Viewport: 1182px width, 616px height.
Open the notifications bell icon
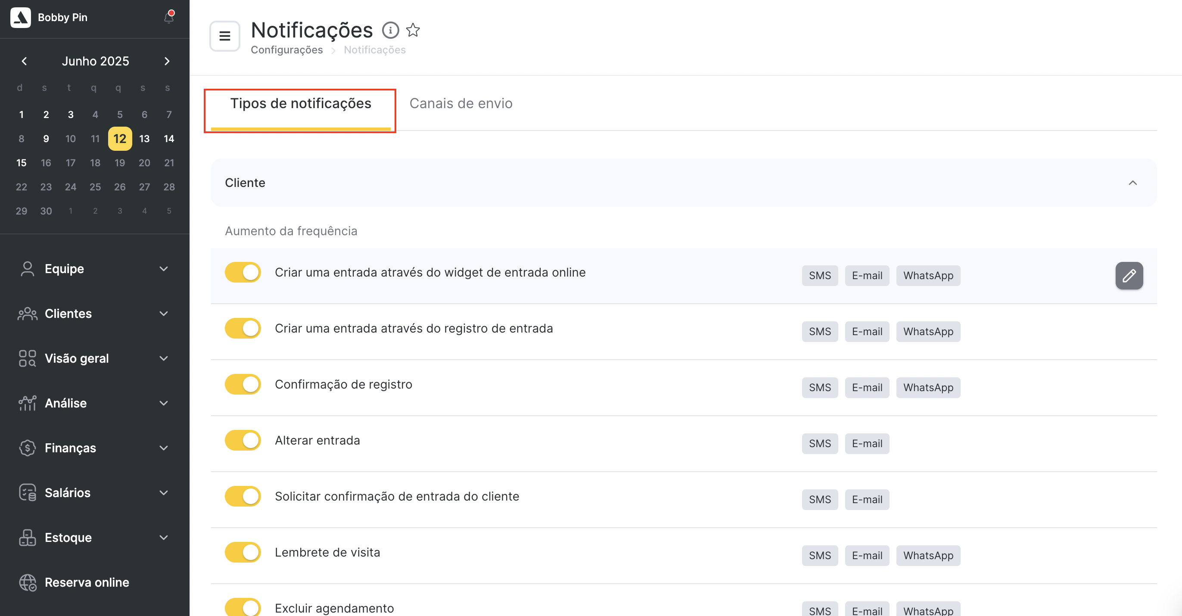[168, 17]
